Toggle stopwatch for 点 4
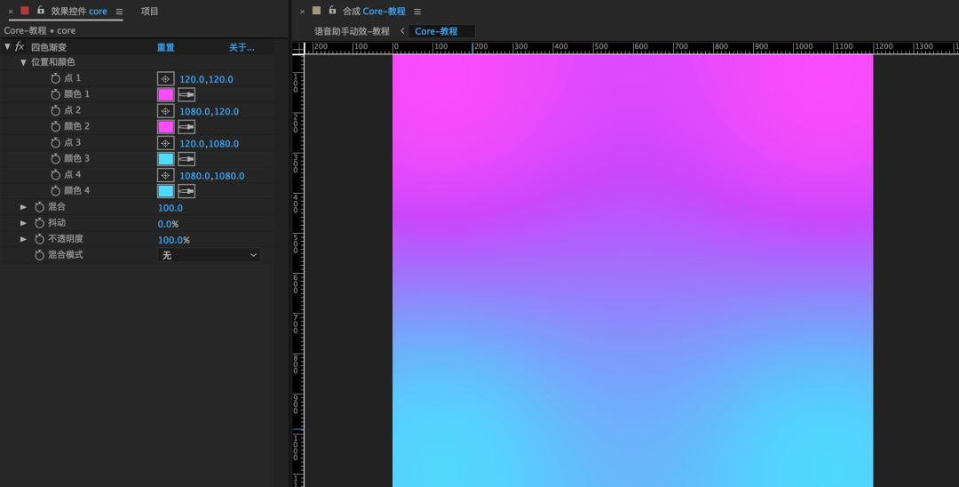The width and height of the screenshot is (959, 487). [x=56, y=175]
